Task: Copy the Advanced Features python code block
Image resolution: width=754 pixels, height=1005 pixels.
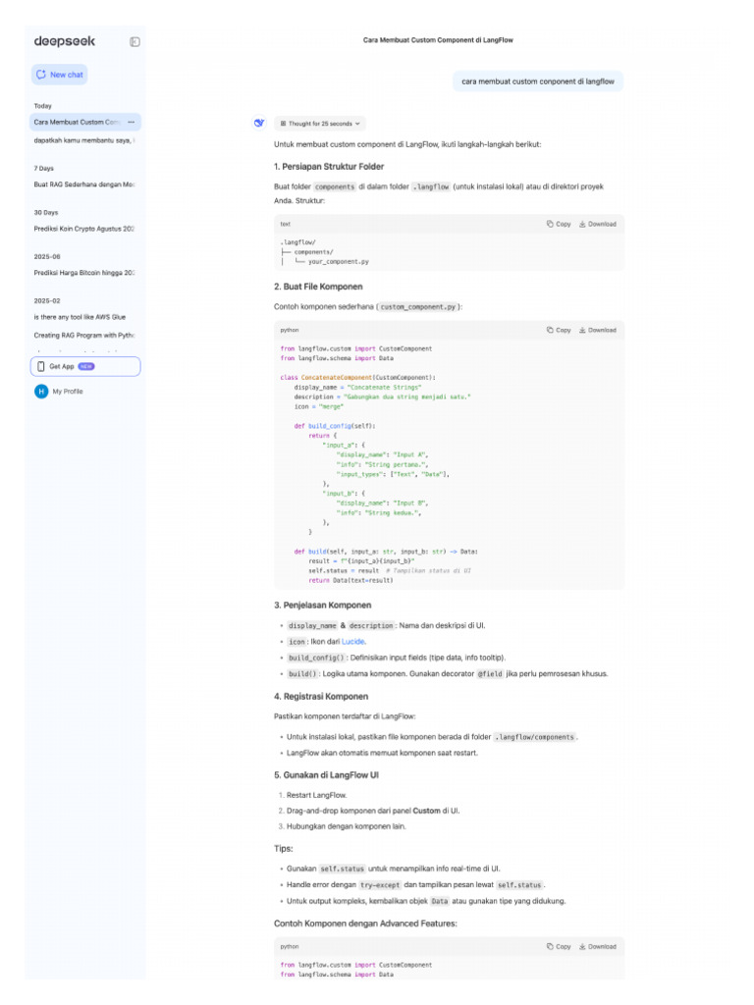Action: (559, 946)
